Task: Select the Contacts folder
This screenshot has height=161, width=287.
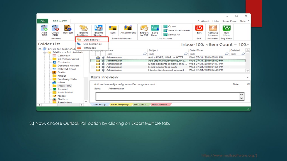Action: (x=64, y=62)
